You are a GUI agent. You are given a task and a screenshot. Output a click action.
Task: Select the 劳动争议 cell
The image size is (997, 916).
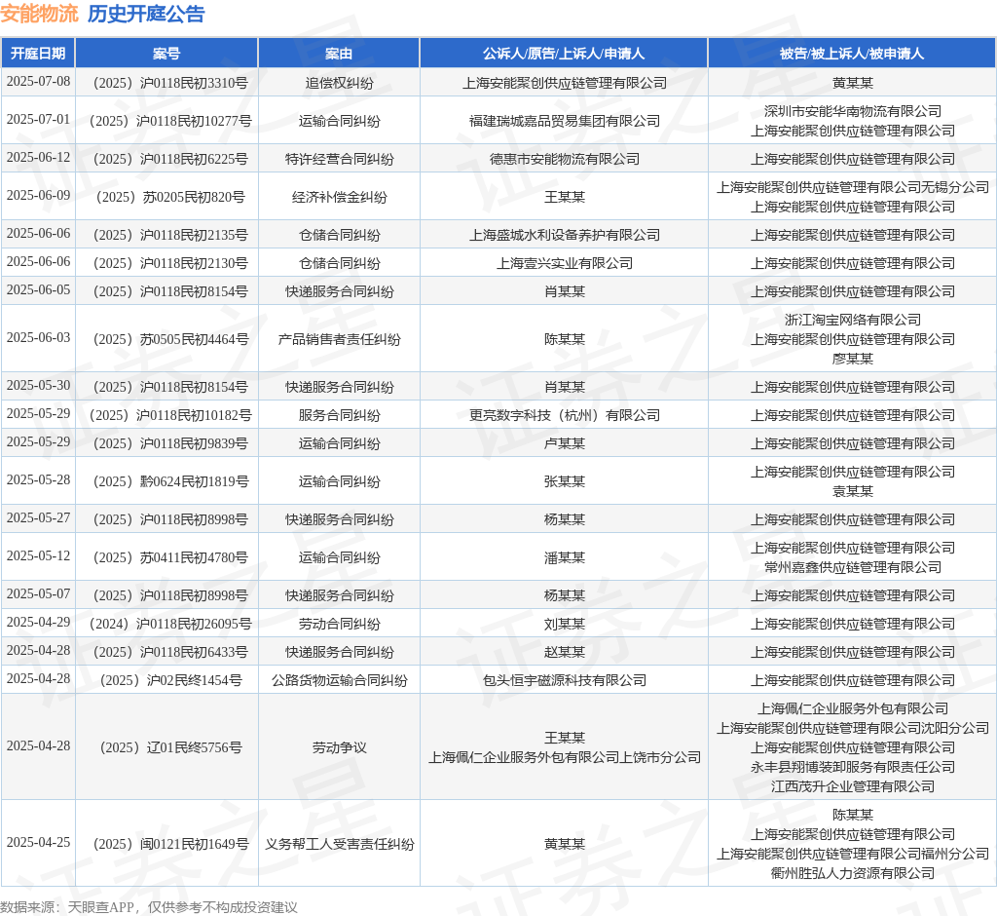[339, 748]
